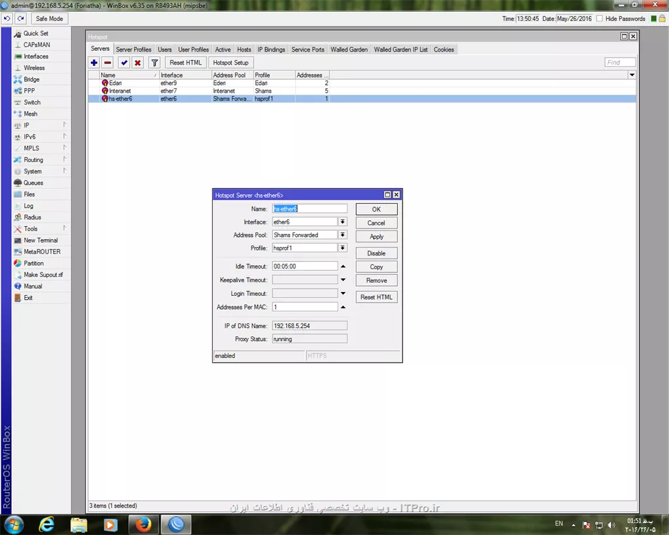Expand the Routing submenu
The height and width of the screenshot is (535, 669).
(41, 160)
